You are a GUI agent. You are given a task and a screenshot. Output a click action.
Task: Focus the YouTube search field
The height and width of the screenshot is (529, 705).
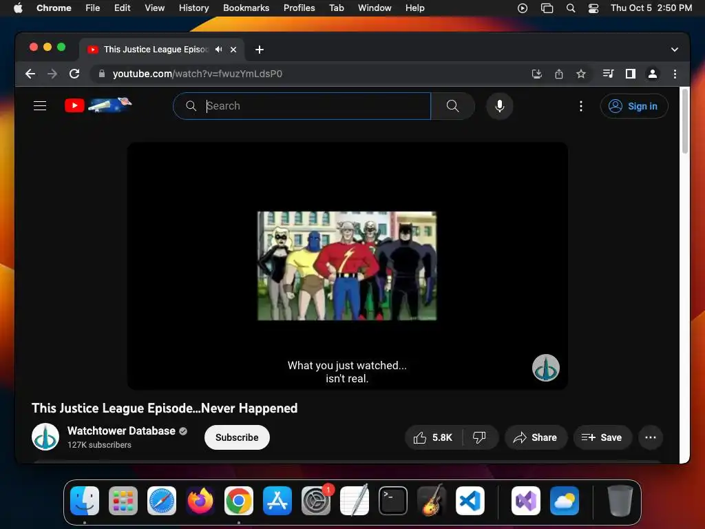point(302,105)
